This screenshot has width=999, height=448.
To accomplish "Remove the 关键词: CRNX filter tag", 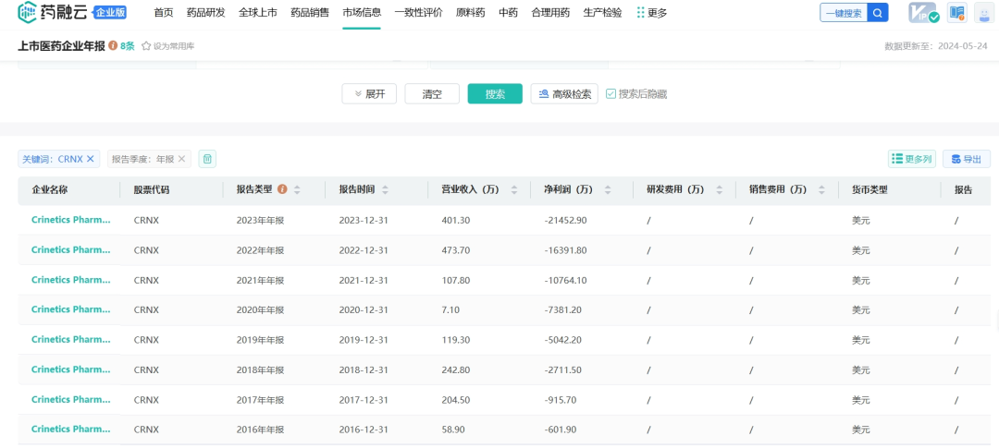I will 91,159.
